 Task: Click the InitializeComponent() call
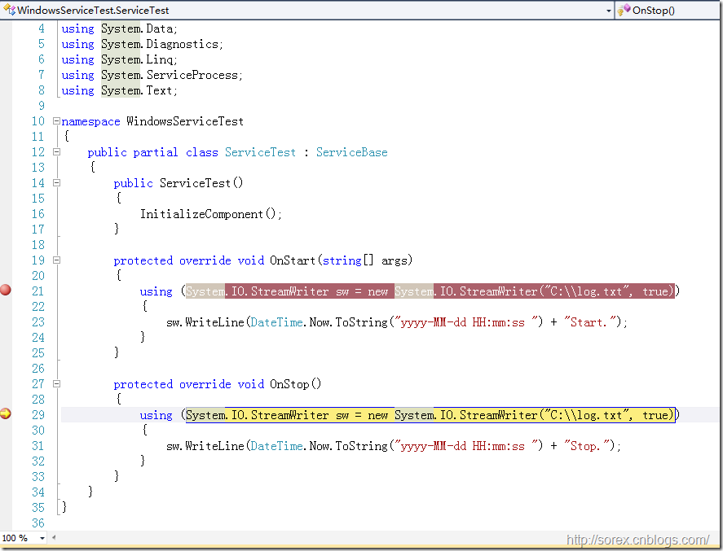tap(210, 214)
